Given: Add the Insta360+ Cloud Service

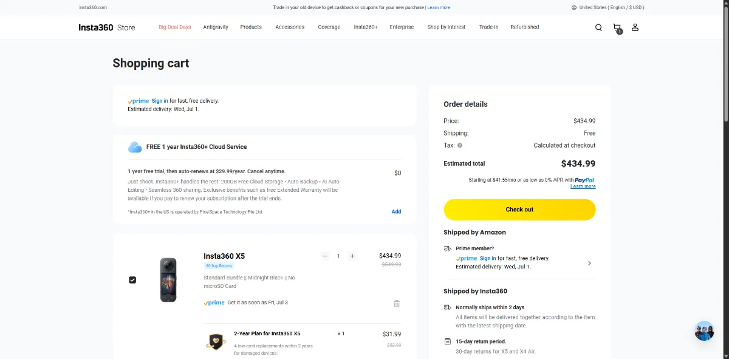Looking at the screenshot, I should point(396,212).
